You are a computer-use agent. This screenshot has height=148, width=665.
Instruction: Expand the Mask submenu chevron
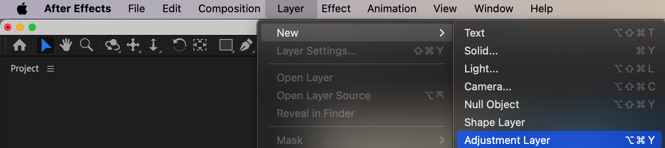[x=442, y=140]
